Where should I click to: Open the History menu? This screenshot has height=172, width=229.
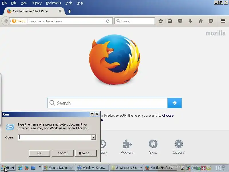tap(37, 3)
